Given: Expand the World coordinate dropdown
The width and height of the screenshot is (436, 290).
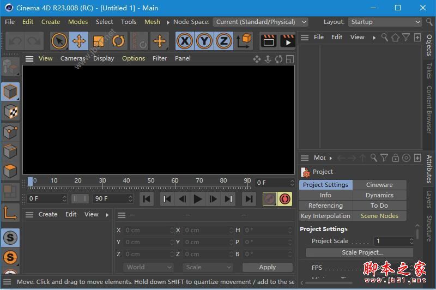Looking at the screenshot, I should point(148,267).
